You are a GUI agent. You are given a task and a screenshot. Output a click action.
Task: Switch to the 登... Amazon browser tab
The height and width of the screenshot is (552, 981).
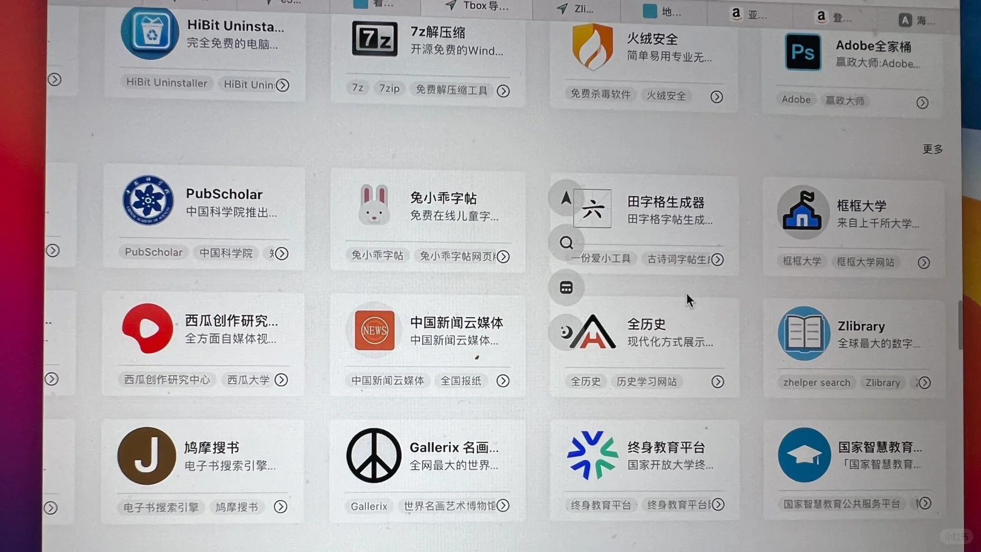pos(834,17)
